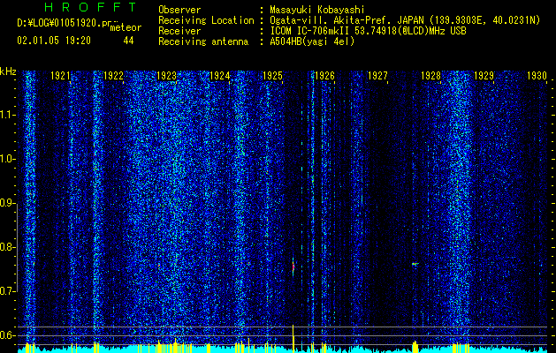The image size is (556, 353).
Task: Click the 0.8 kHz axis tick label
Action: [7, 247]
